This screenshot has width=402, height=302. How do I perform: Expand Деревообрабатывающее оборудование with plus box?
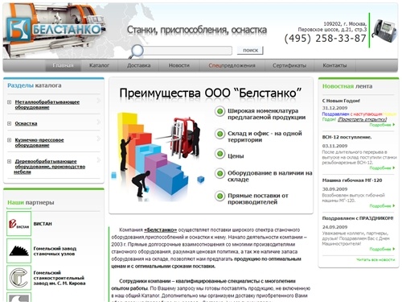(10, 161)
